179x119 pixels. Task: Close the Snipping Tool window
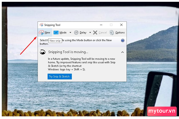point(121,25)
